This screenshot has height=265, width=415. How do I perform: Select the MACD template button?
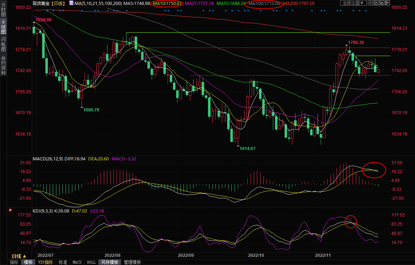[x=77, y=262]
